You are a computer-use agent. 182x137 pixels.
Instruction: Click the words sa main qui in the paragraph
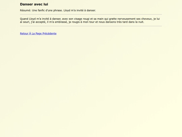[101, 19]
